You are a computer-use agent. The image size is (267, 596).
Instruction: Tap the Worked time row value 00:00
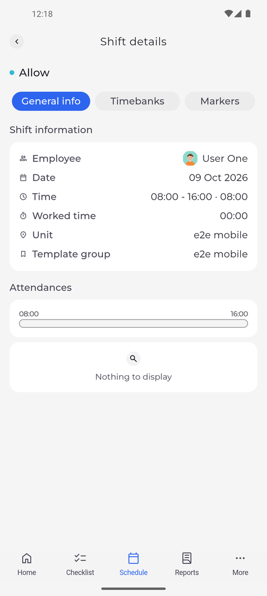point(234,216)
